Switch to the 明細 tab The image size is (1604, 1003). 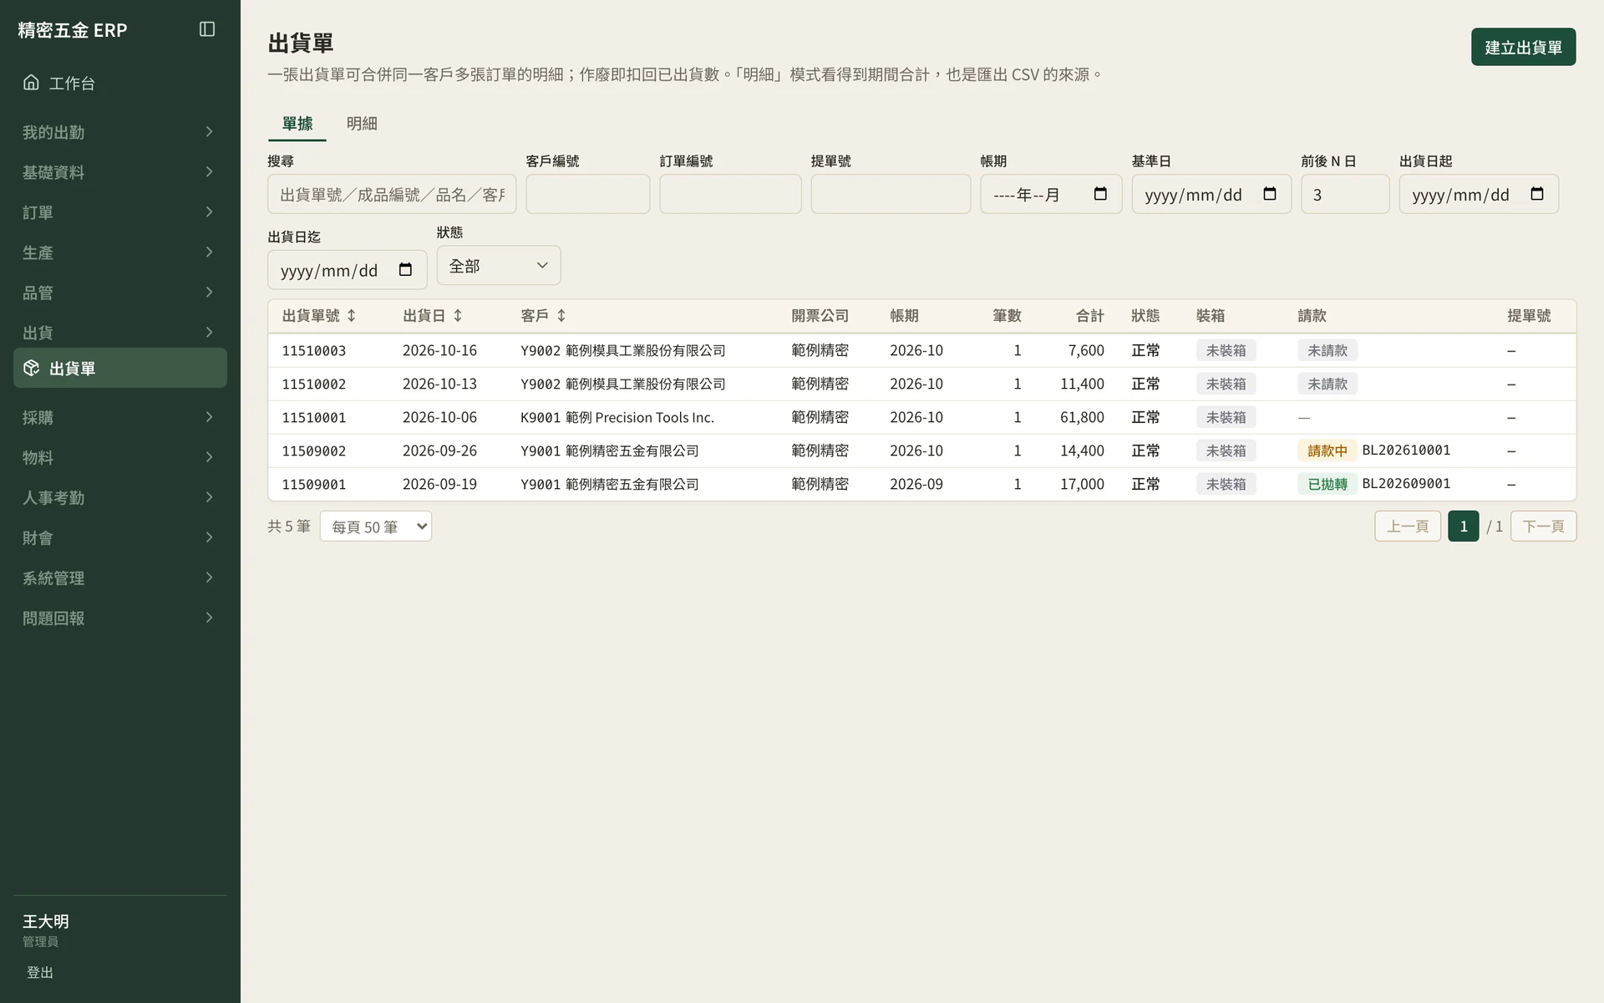pos(362,124)
